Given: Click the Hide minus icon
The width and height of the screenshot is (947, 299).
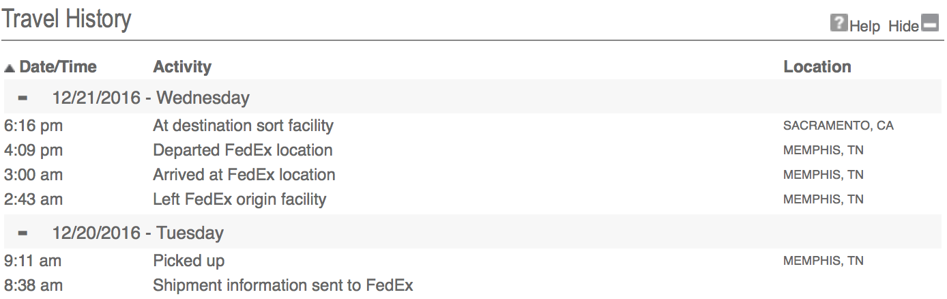Looking at the screenshot, I should click(930, 23).
